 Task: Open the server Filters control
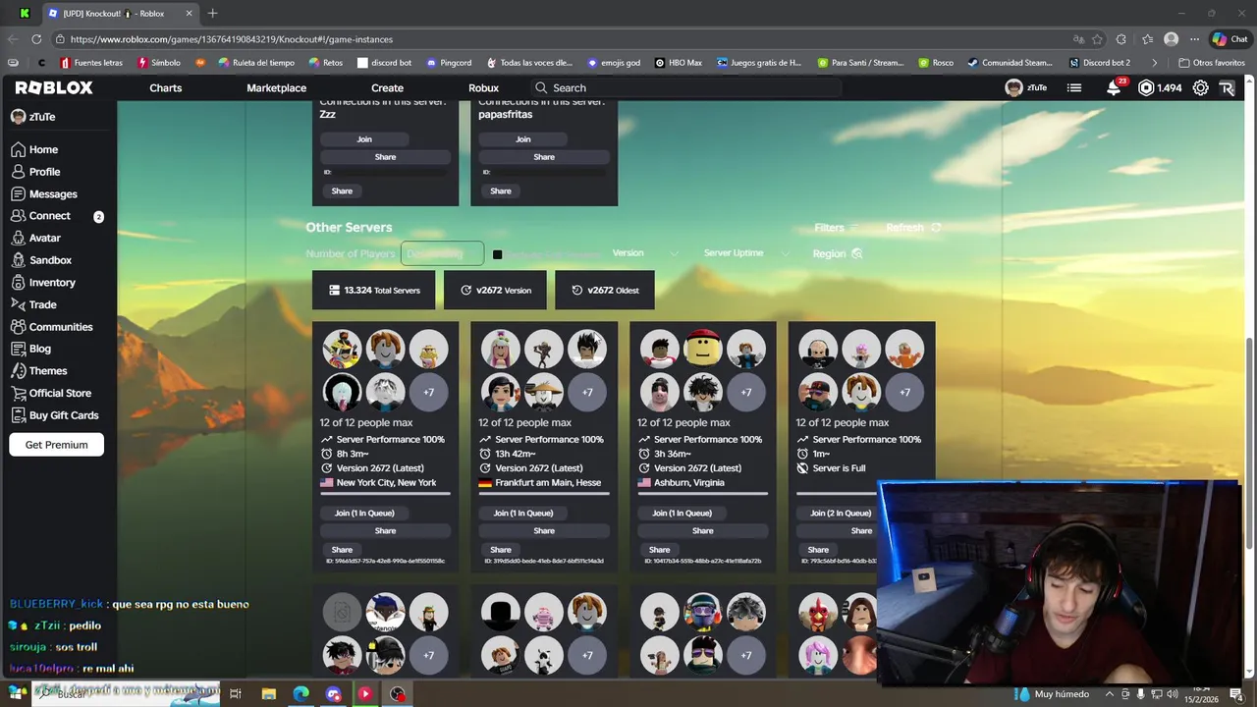click(x=836, y=228)
